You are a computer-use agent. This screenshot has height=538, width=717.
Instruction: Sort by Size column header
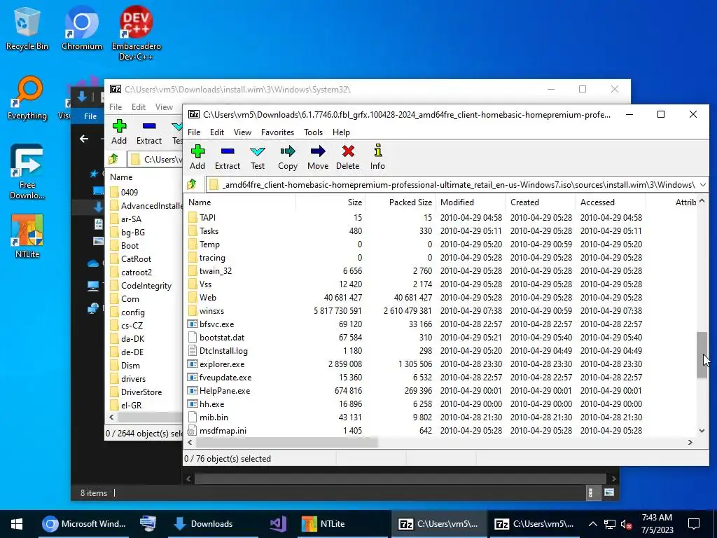pos(331,202)
